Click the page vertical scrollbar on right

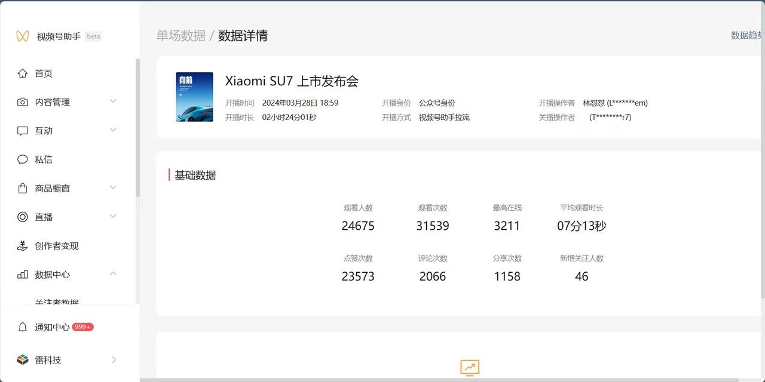click(763, 149)
